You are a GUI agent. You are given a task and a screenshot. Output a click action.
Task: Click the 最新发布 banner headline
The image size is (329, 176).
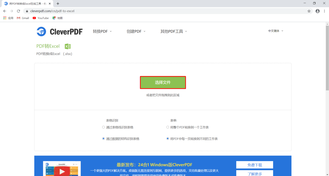154,165
